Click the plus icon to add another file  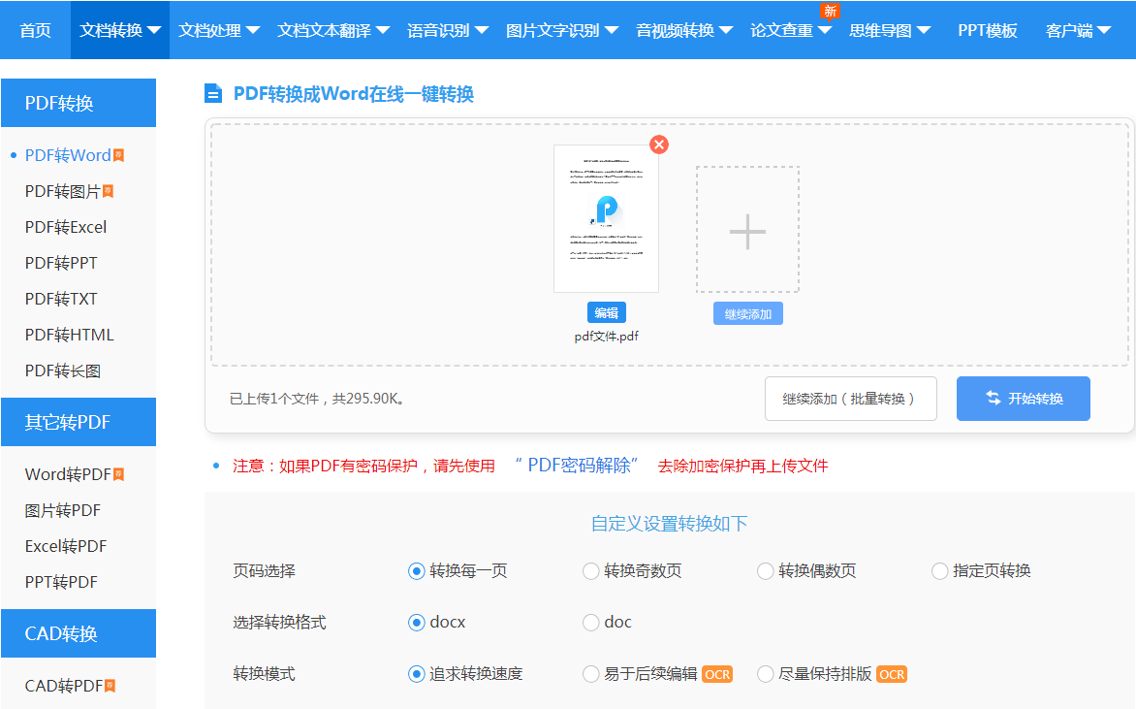[x=747, y=229]
